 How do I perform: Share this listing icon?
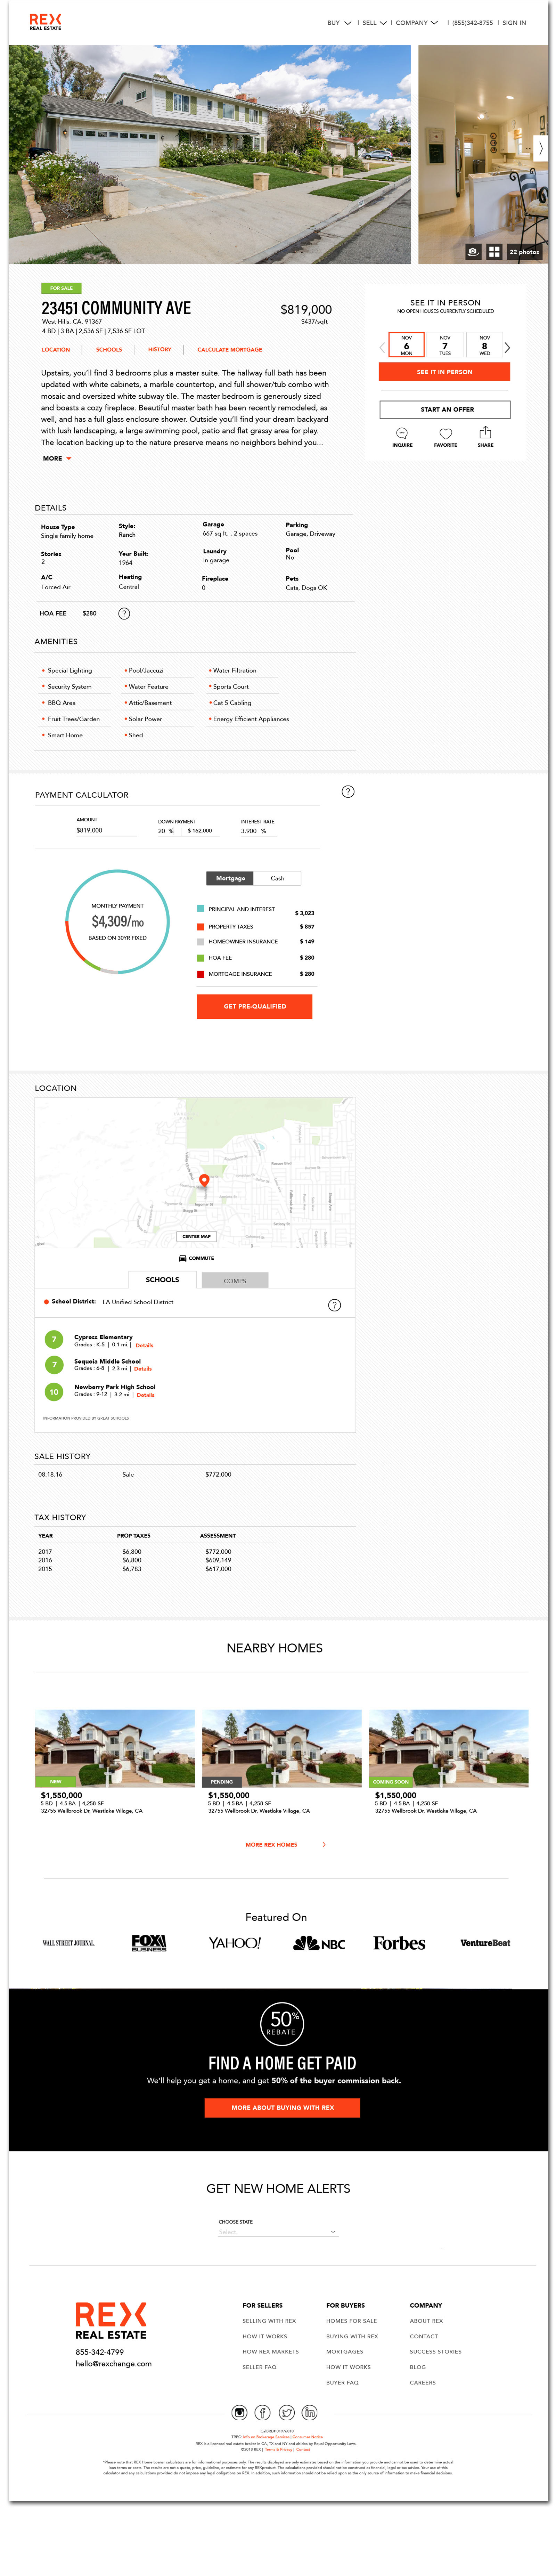485,432
